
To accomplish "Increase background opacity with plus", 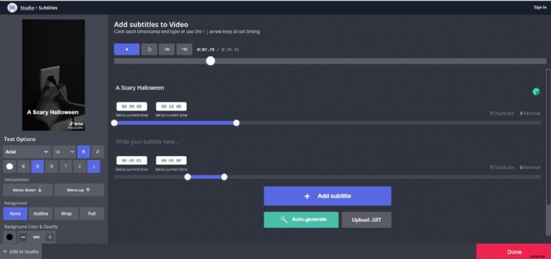I will tap(50, 237).
